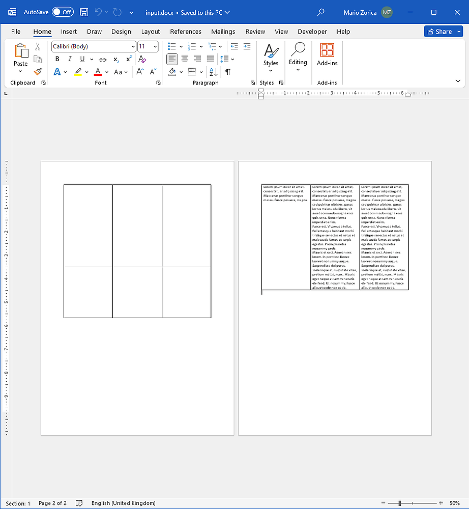The height and width of the screenshot is (509, 469).
Task: Click Page 2 of 2 in status bar
Action: 52,503
